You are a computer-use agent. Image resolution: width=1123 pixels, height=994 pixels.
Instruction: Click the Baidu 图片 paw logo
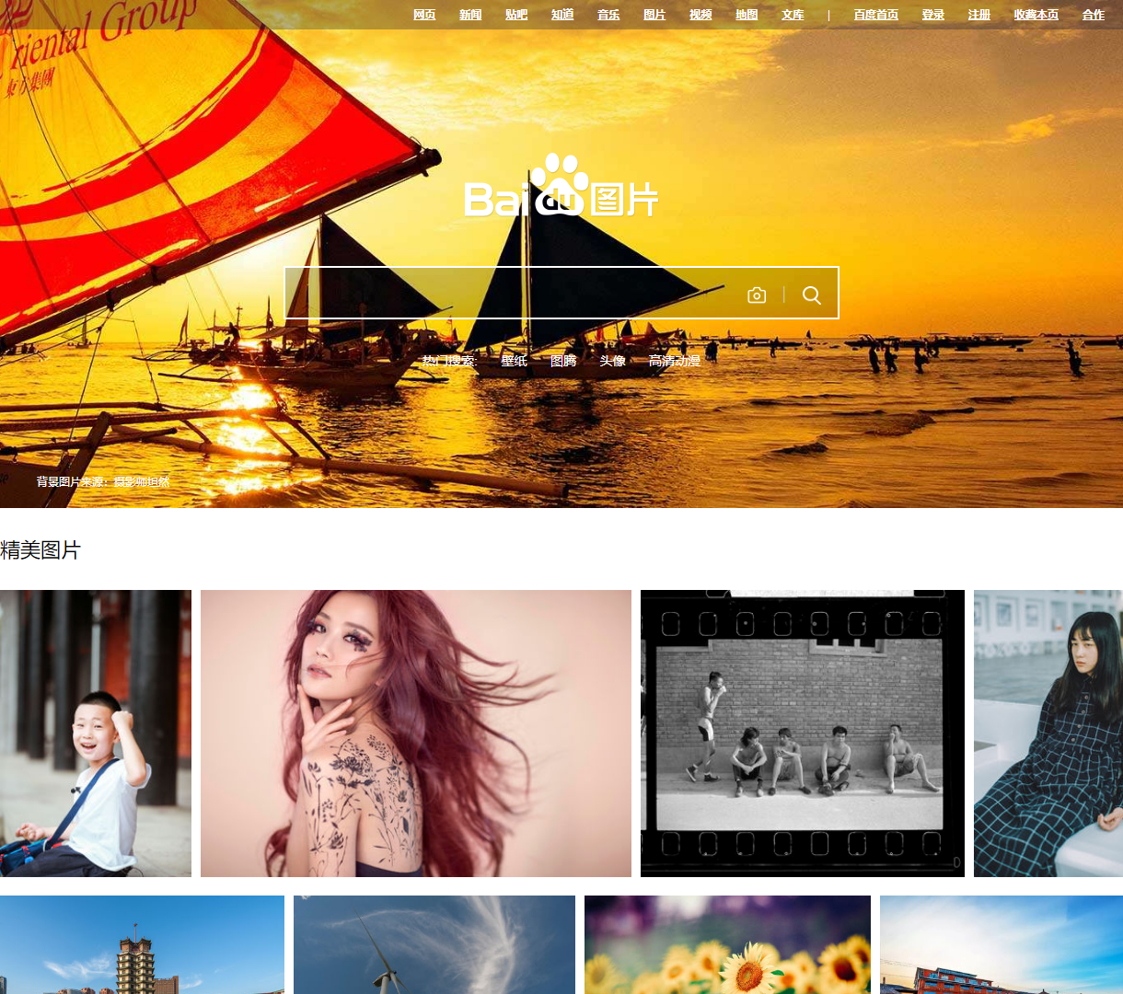561,187
